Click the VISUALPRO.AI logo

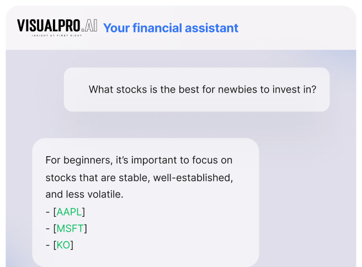coord(57,28)
